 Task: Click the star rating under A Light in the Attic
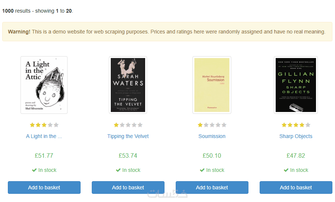[44, 125]
